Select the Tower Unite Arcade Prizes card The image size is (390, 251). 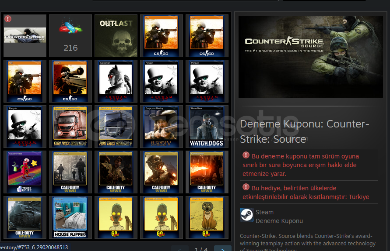coord(25,172)
